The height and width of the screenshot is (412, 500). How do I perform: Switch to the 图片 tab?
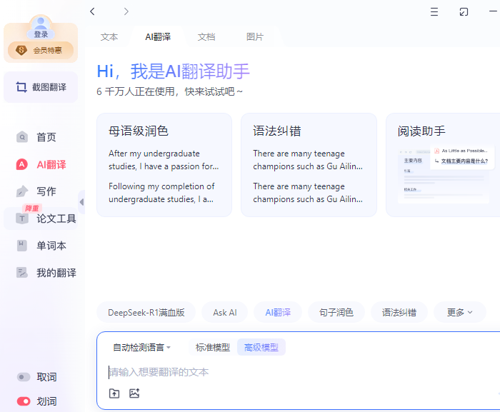[255, 37]
